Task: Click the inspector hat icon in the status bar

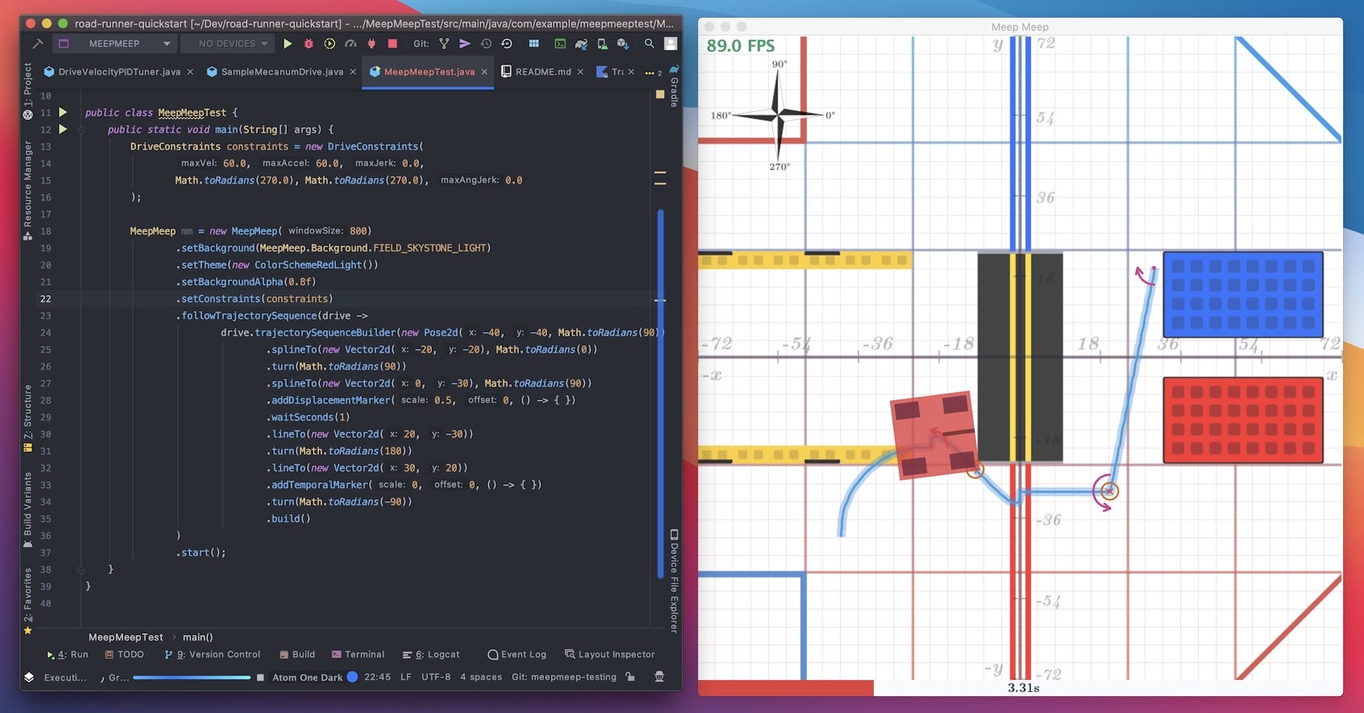Action: click(x=659, y=677)
